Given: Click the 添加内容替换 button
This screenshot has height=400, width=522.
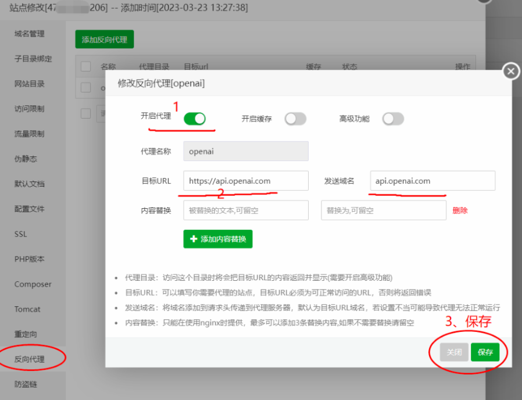Looking at the screenshot, I should 217,239.
